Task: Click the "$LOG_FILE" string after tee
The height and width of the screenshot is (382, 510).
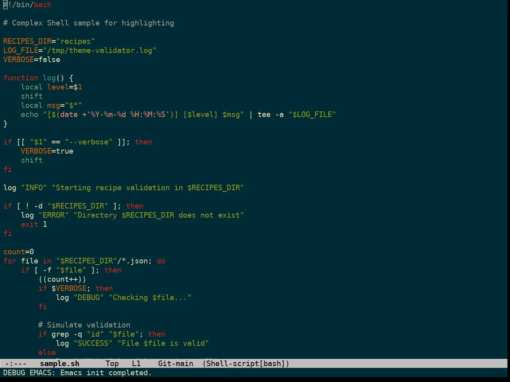Action: pyautogui.click(x=312, y=115)
